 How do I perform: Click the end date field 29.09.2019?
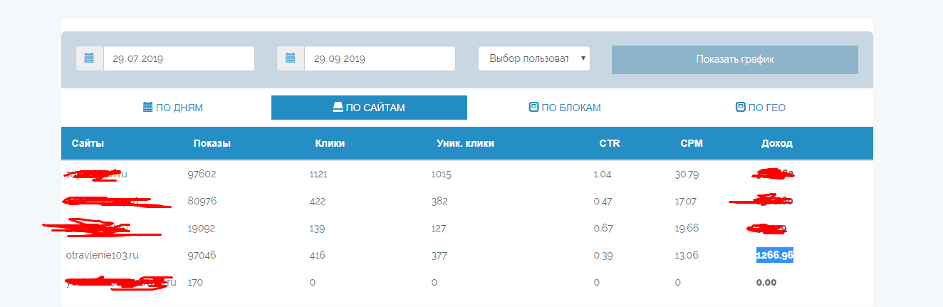(x=380, y=58)
